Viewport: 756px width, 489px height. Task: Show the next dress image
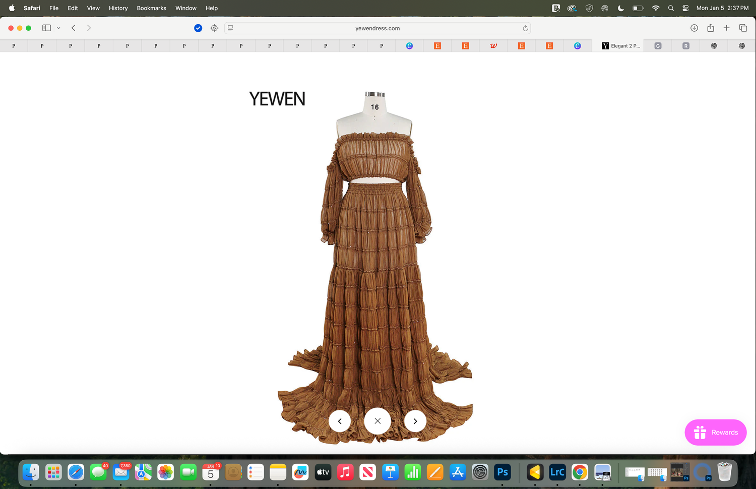pyautogui.click(x=415, y=421)
